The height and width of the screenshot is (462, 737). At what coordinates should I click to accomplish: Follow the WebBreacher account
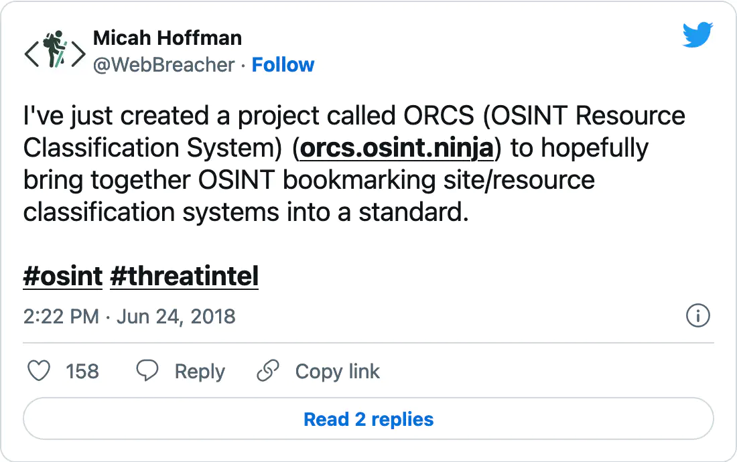283,65
